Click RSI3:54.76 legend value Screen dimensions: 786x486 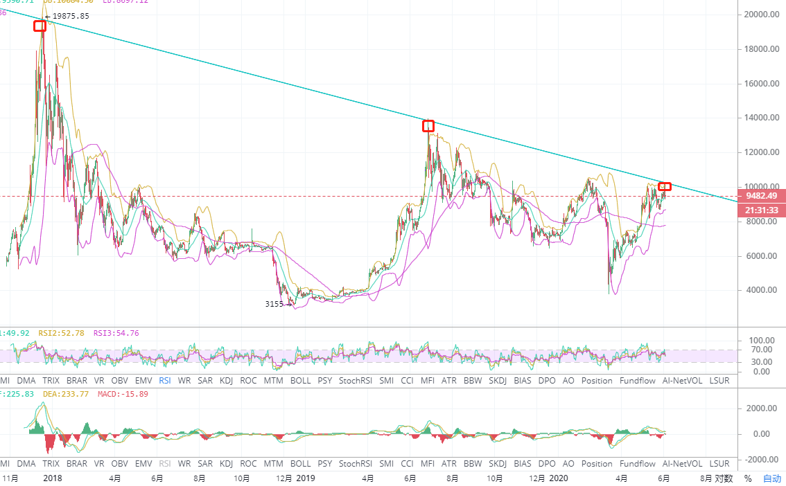[116, 333]
